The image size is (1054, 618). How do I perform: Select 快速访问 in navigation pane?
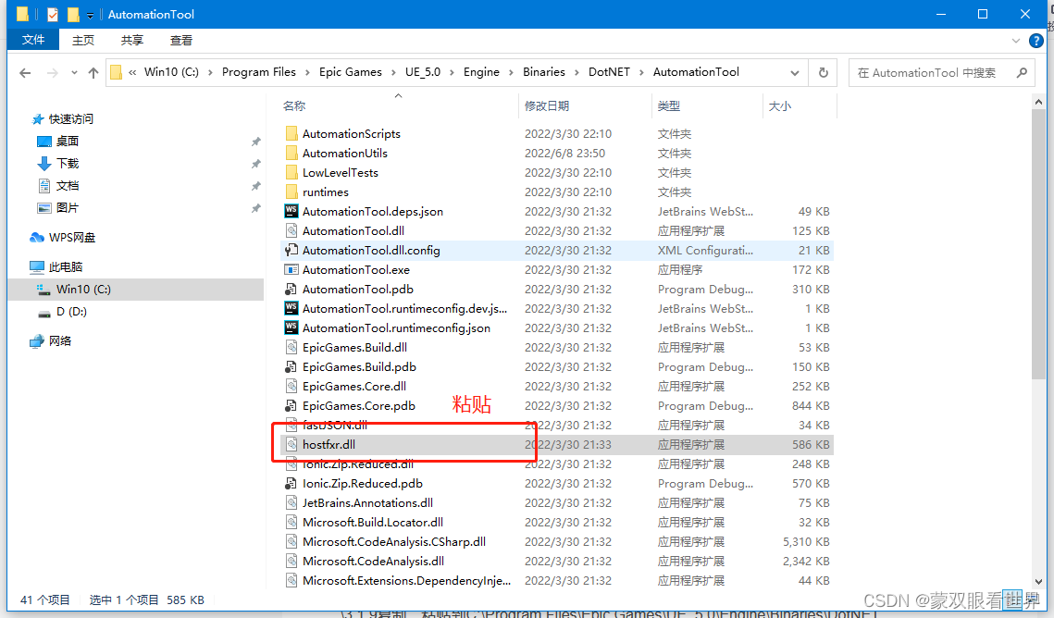pyautogui.click(x=70, y=119)
